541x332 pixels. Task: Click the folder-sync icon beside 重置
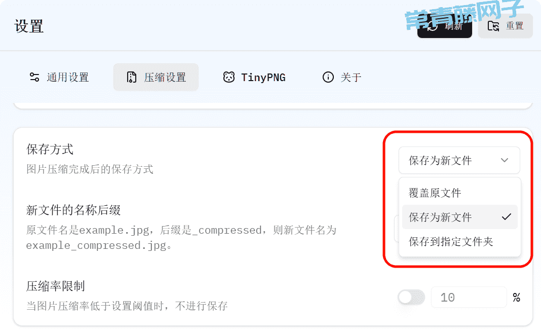[493, 26]
